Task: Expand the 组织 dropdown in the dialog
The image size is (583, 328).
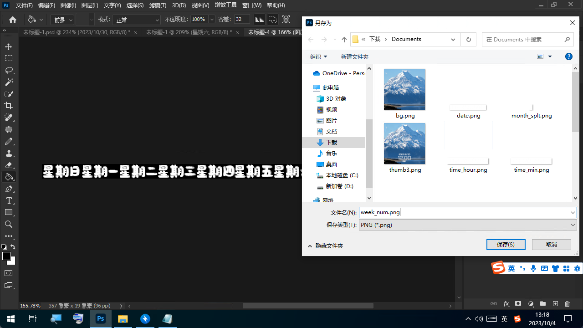Action: pyautogui.click(x=318, y=56)
